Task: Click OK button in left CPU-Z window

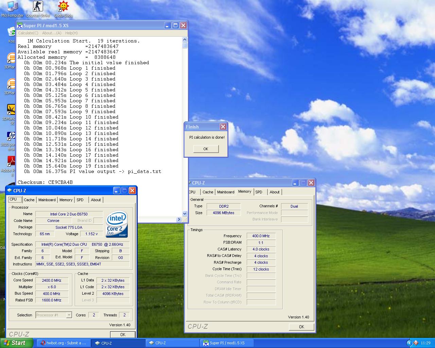Action: click(123, 335)
